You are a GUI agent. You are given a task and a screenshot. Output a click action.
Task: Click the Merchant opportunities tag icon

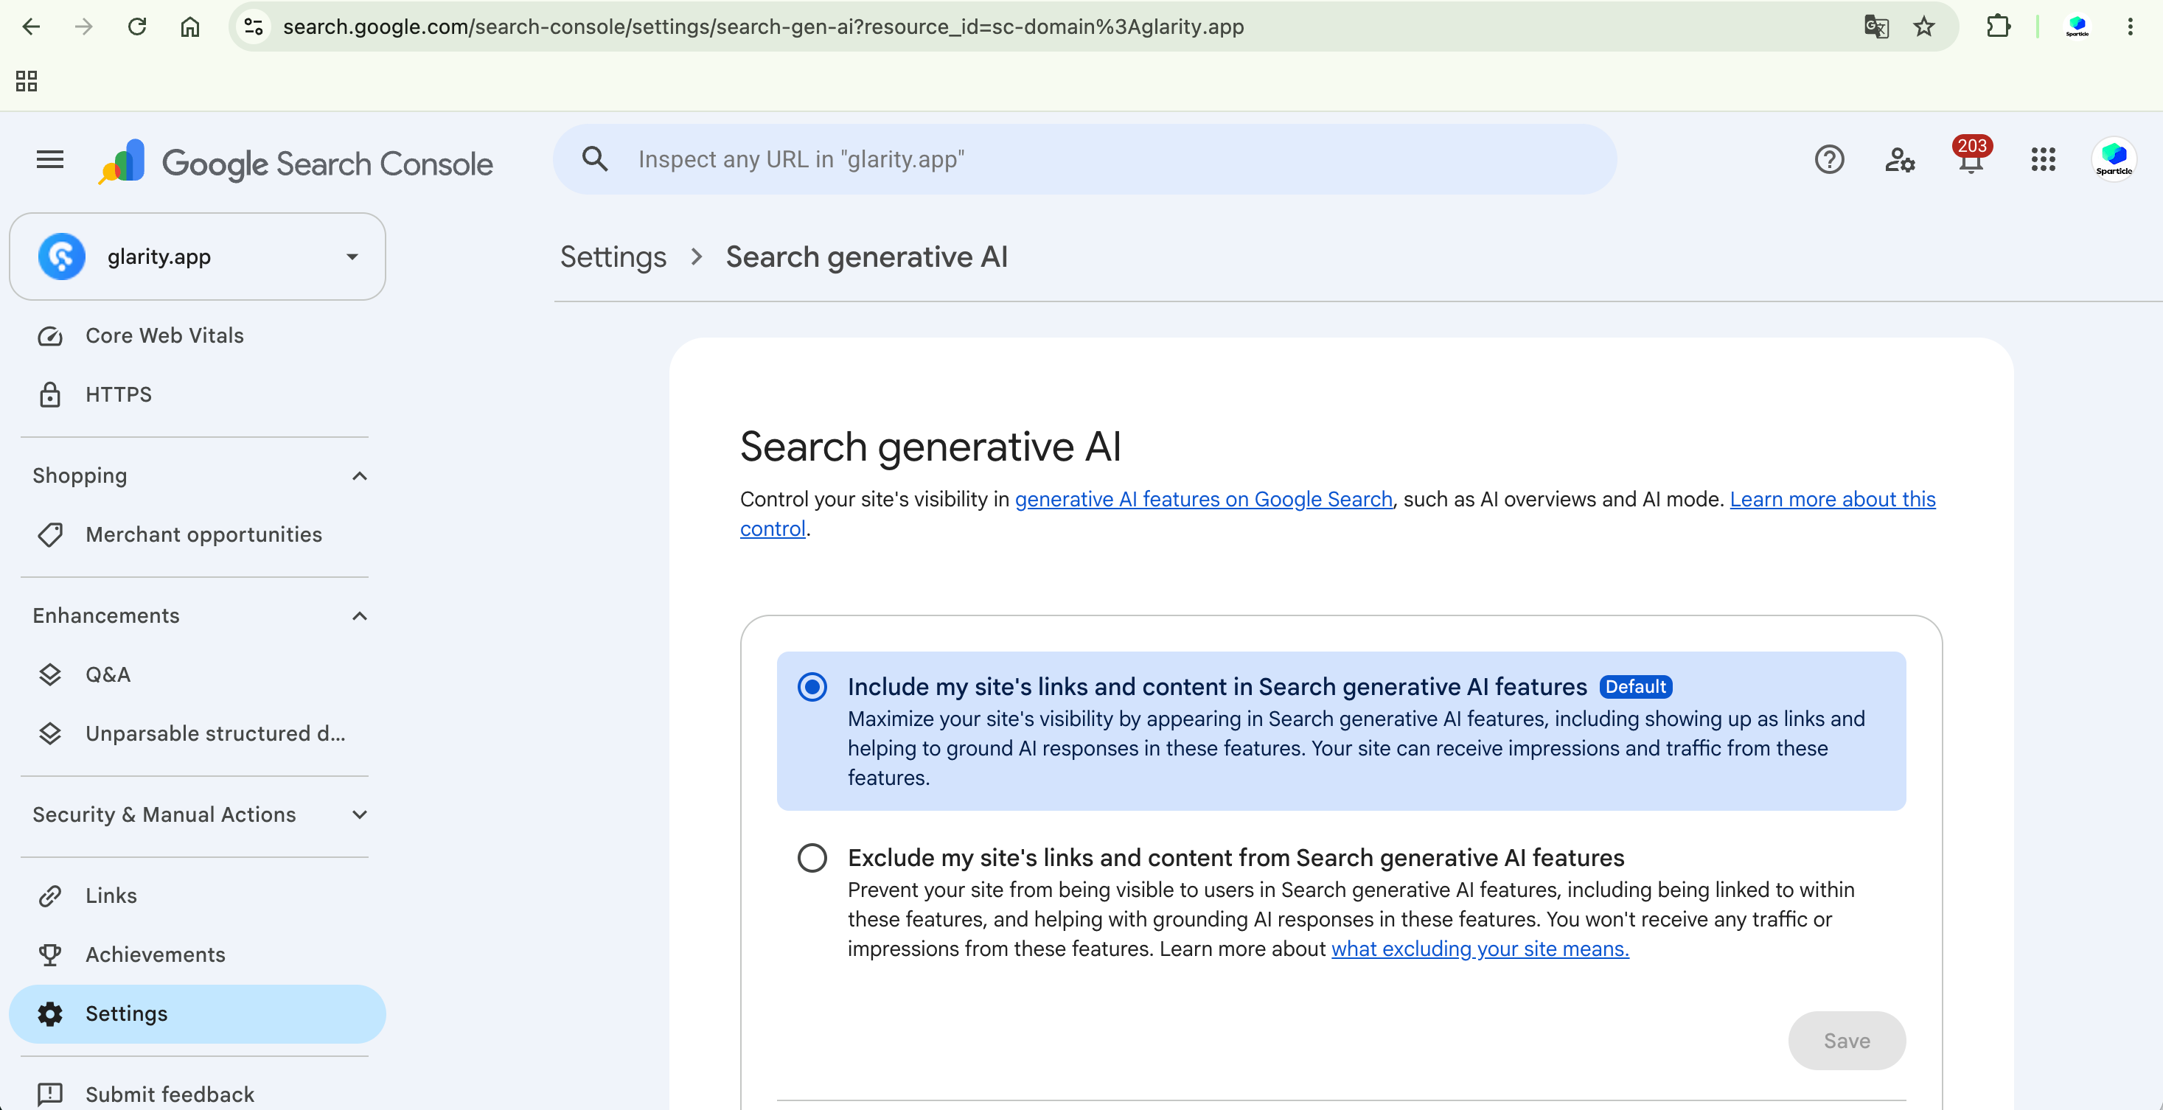click(x=50, y=535)
